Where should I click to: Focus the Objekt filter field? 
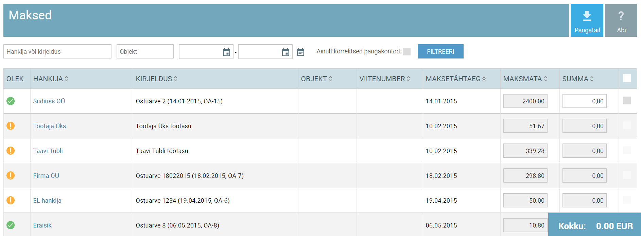(x=145, y=51)
